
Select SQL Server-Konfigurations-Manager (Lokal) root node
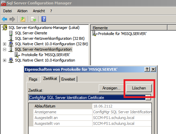pos(44,28)
